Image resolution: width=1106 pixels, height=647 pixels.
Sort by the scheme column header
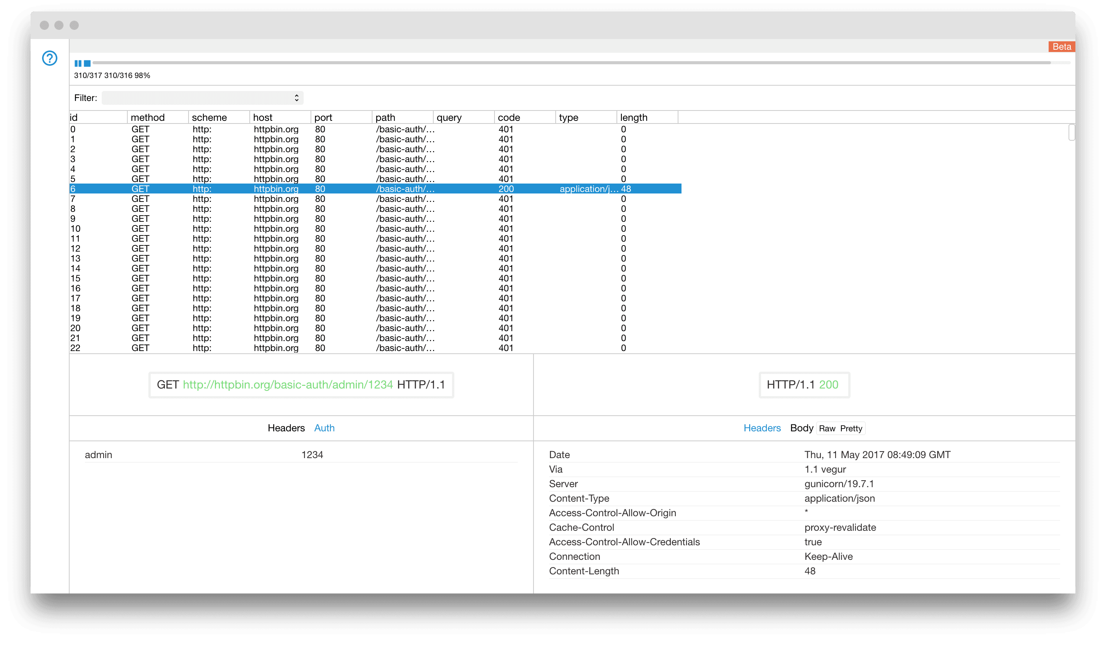(x=219, y=117)
